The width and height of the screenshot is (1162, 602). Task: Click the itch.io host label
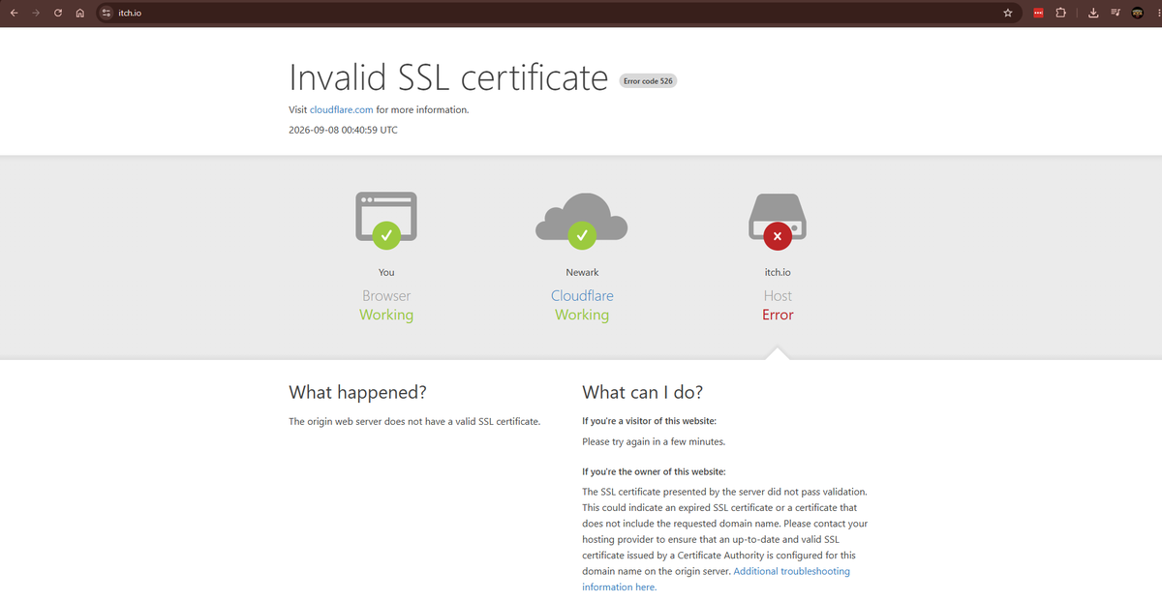coord(778,272)
